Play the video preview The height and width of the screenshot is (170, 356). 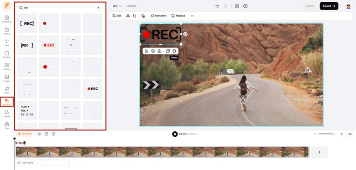175,134
